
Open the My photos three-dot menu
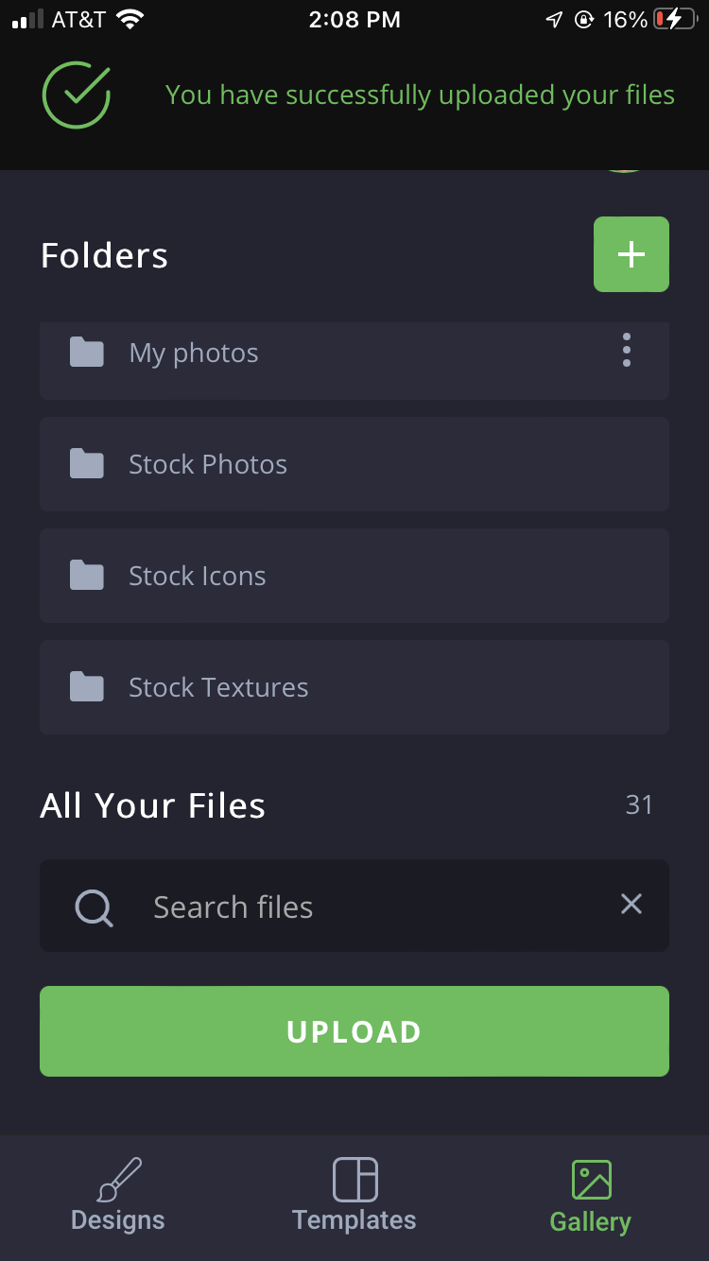pyautogui.click(x=627, y=351)
